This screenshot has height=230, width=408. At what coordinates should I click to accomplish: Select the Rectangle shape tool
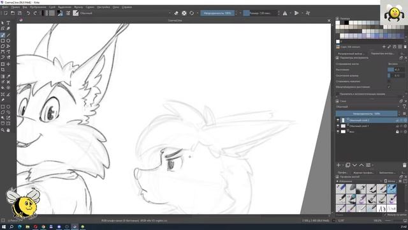(x=3, y=41)
